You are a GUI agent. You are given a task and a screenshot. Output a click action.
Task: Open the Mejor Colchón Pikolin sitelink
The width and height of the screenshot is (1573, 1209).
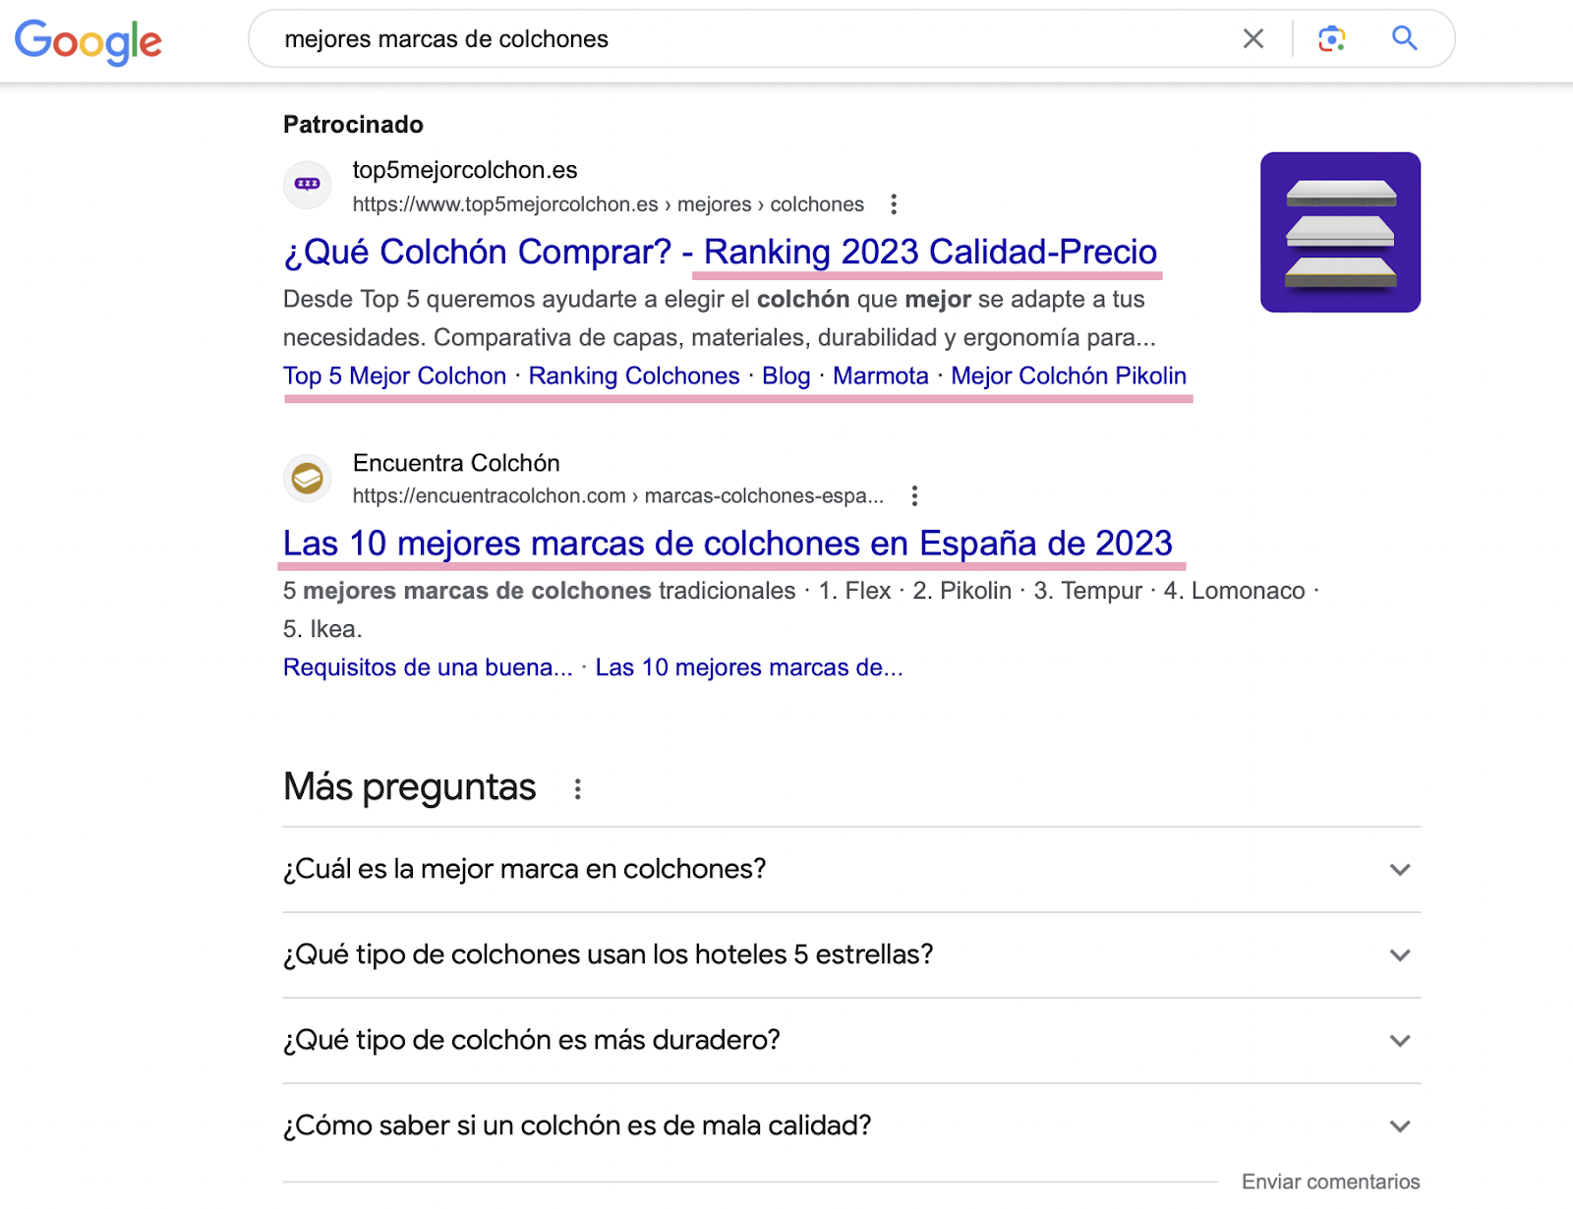(1068, 375)
